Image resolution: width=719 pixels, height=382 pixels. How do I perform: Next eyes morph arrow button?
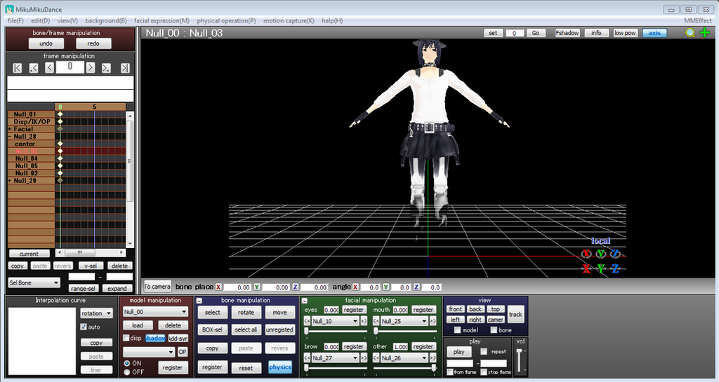pos(364,321)
